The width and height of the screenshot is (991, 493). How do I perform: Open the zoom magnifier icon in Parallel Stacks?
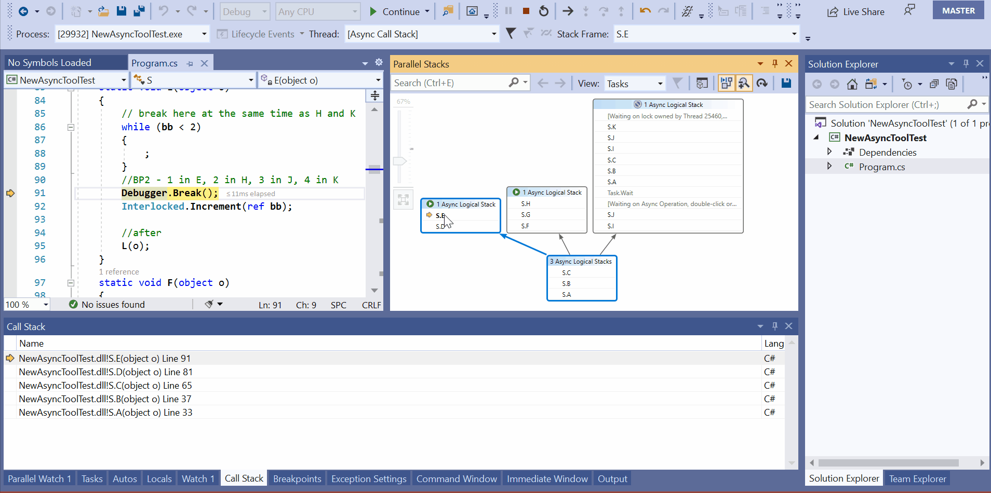click(745, 83)
